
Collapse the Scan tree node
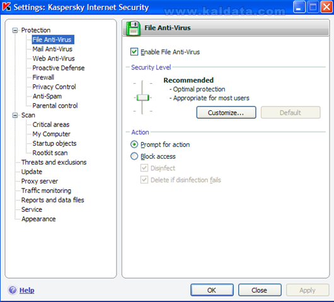[x=15, y=115]
